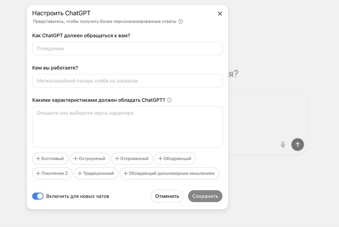This screenshot has width=339, height=227.
Task: Add the Традиционный trait chip
Action: point(96,173)
